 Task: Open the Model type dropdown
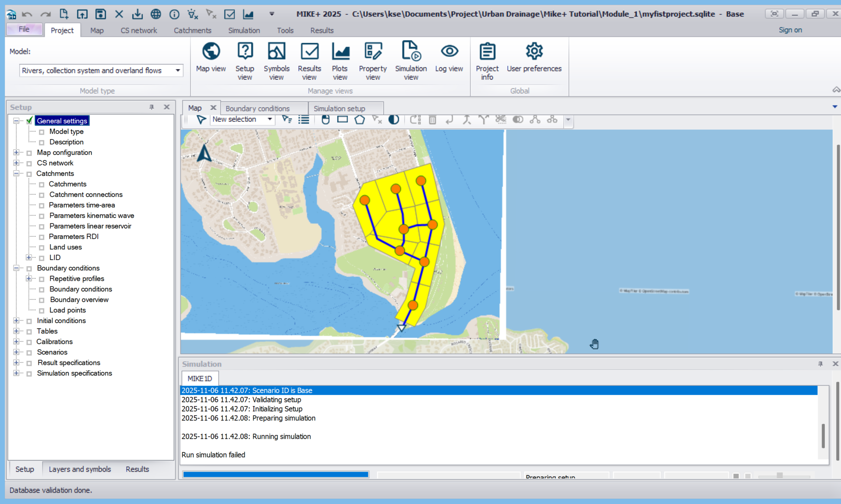click(x=177, y=70)
